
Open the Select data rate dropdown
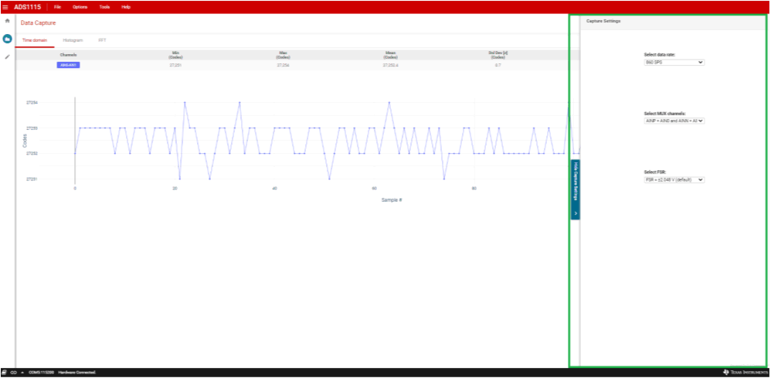point(674,62)
